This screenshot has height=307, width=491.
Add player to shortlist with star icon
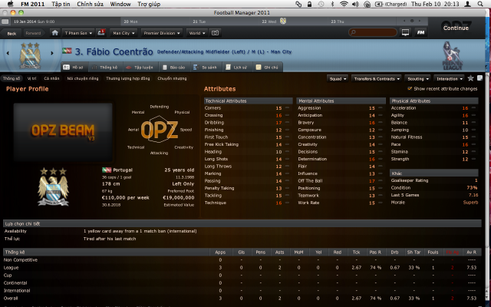[x=470, y=78]
